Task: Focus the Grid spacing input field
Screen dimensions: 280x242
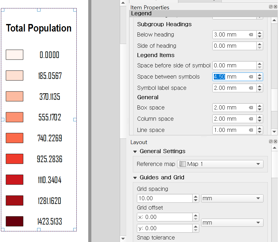Action: 165,198
